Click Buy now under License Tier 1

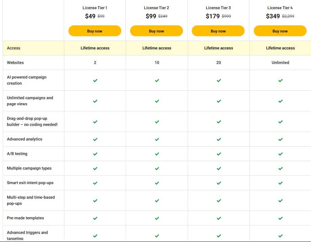(95, 31)
